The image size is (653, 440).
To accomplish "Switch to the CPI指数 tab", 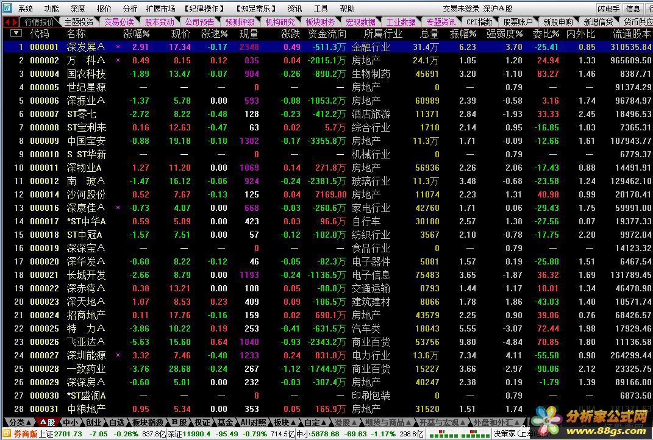I will pos(479,22).
